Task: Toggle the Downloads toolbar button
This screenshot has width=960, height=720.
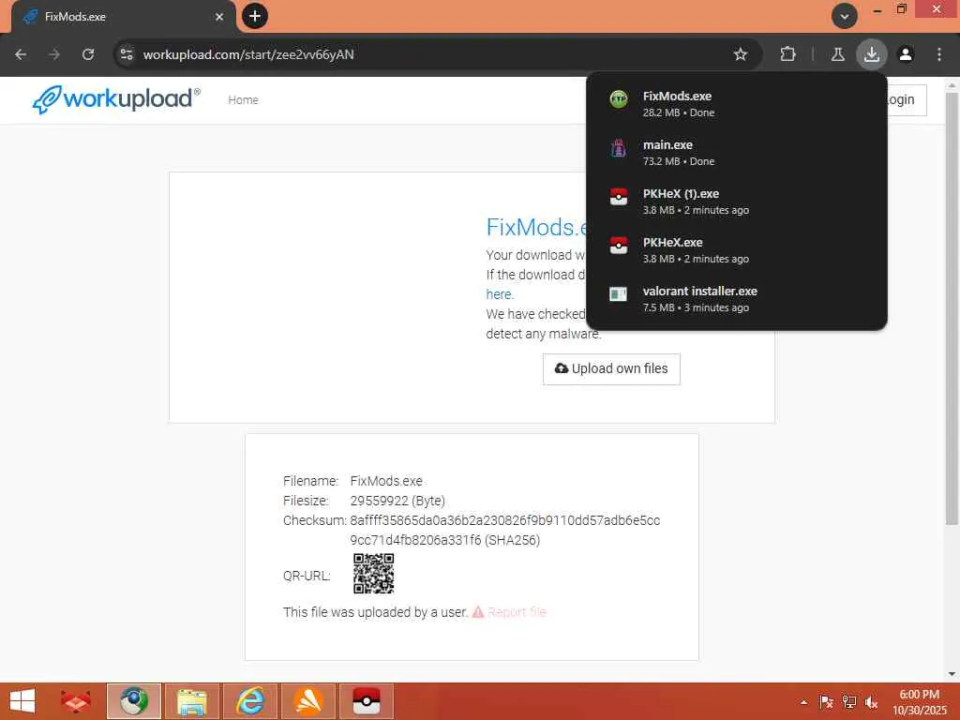Action: click(x=871, y=54)
